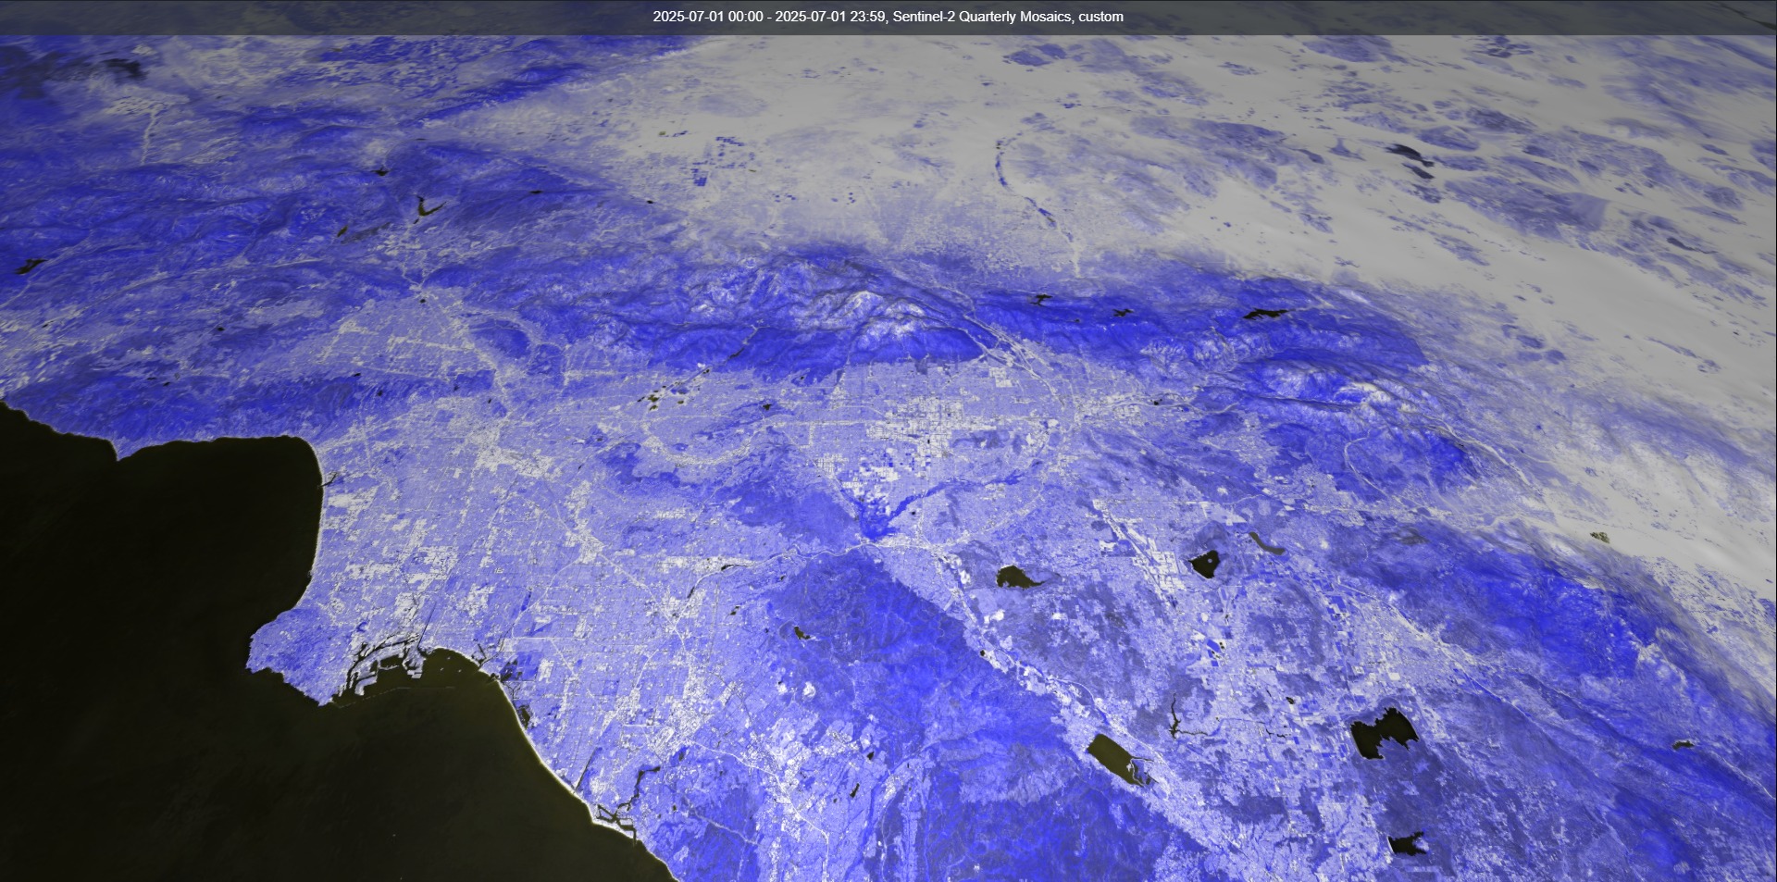Click the dark mountain lake in the upper left
The width and height of the screenshot is (1777, 882).
(x=428, y=206)
